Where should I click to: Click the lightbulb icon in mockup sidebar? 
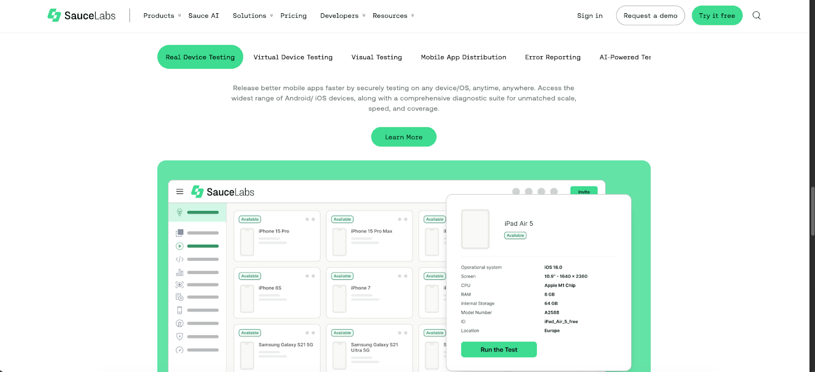click(x=179, y=212)
